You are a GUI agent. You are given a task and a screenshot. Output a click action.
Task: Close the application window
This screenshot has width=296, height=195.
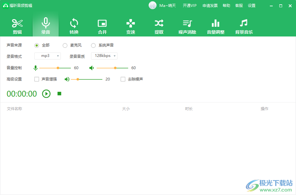[290, 6]
